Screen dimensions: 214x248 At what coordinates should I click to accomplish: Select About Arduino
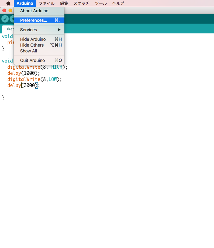pos(39,11)
